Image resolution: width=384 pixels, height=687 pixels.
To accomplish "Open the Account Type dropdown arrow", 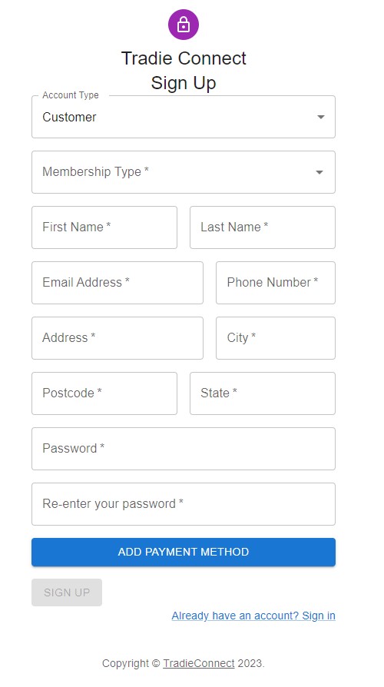I will [321, 117].
